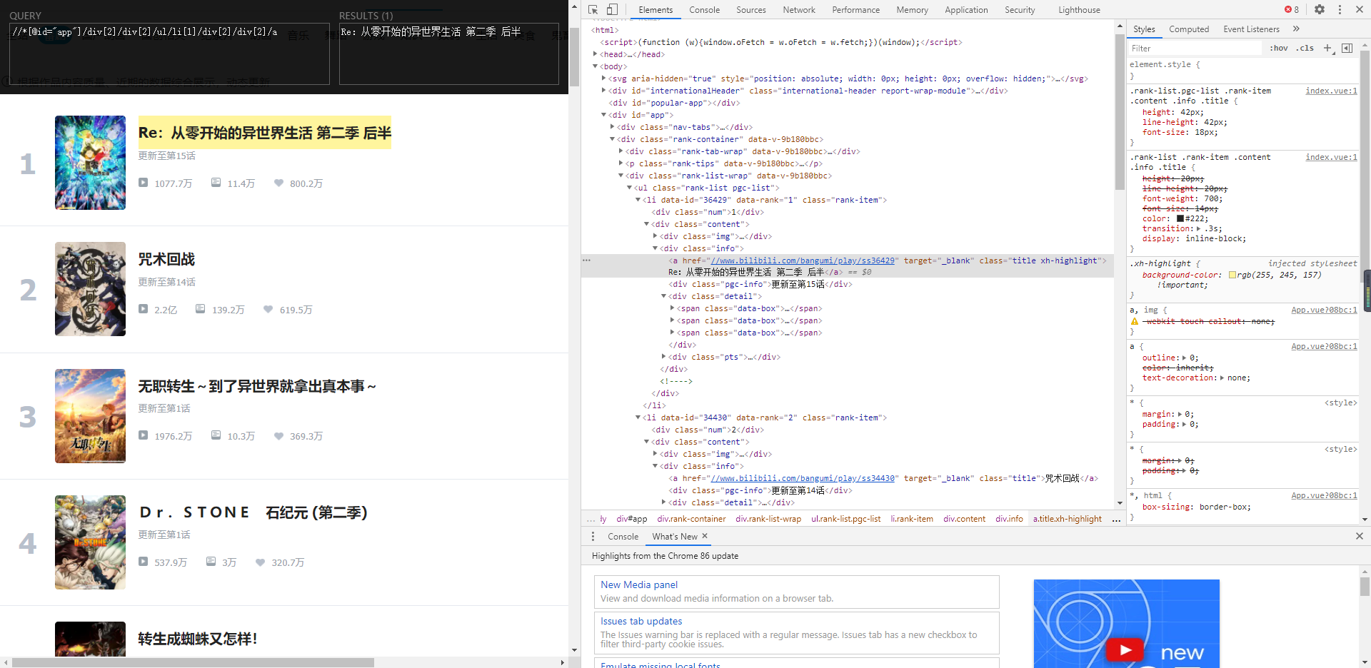The width and height of the screenshot is (1371, 668).
Task: Close the bottom drawer with the X
Action: (1360, 536)
